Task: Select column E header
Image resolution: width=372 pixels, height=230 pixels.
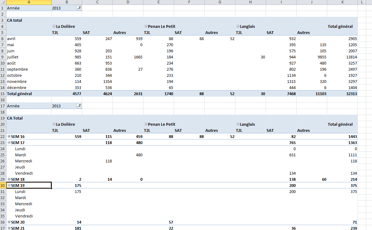Action: 158,2
